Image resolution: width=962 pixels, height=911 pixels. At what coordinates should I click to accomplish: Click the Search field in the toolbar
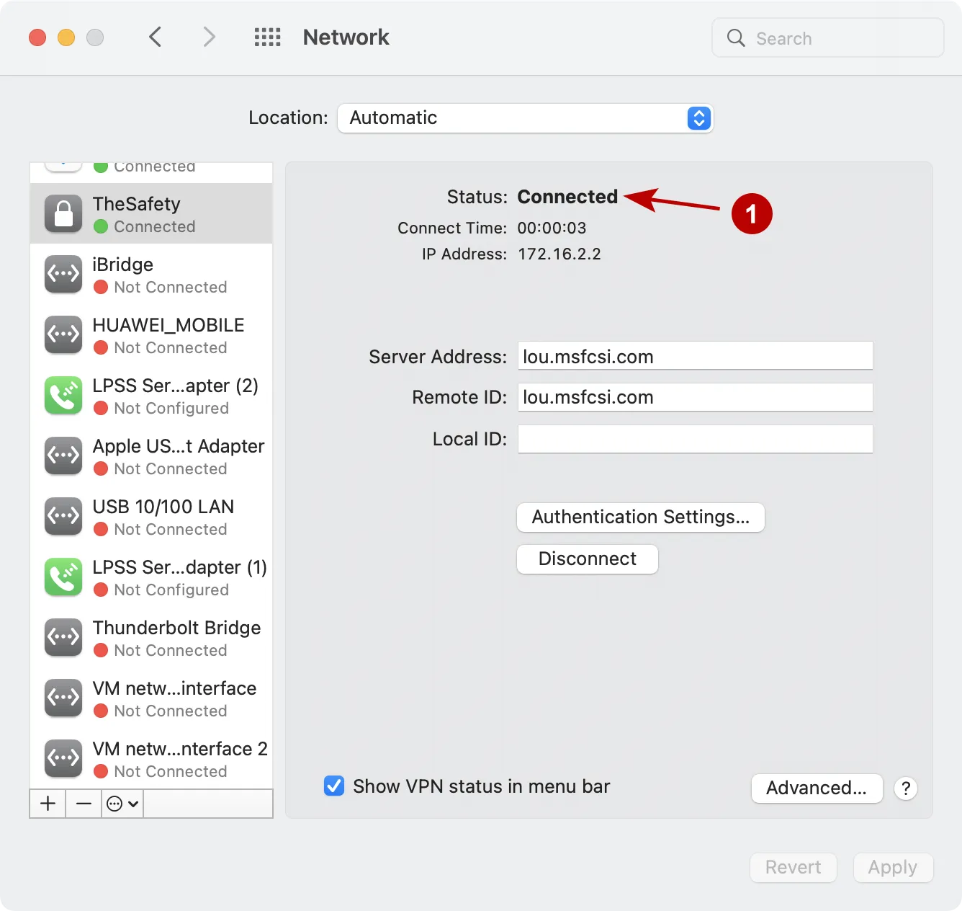[x=827, y=37]
